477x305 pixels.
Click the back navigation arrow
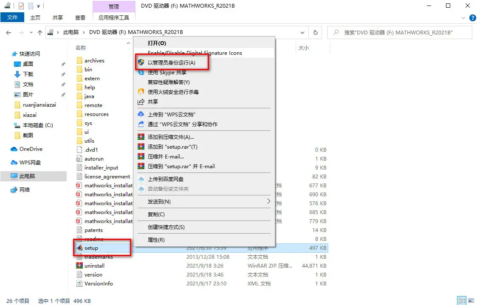pos(8,33)
